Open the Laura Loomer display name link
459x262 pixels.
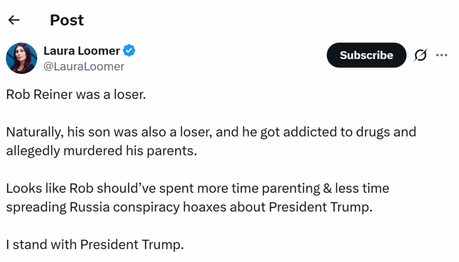click(82, 51)
